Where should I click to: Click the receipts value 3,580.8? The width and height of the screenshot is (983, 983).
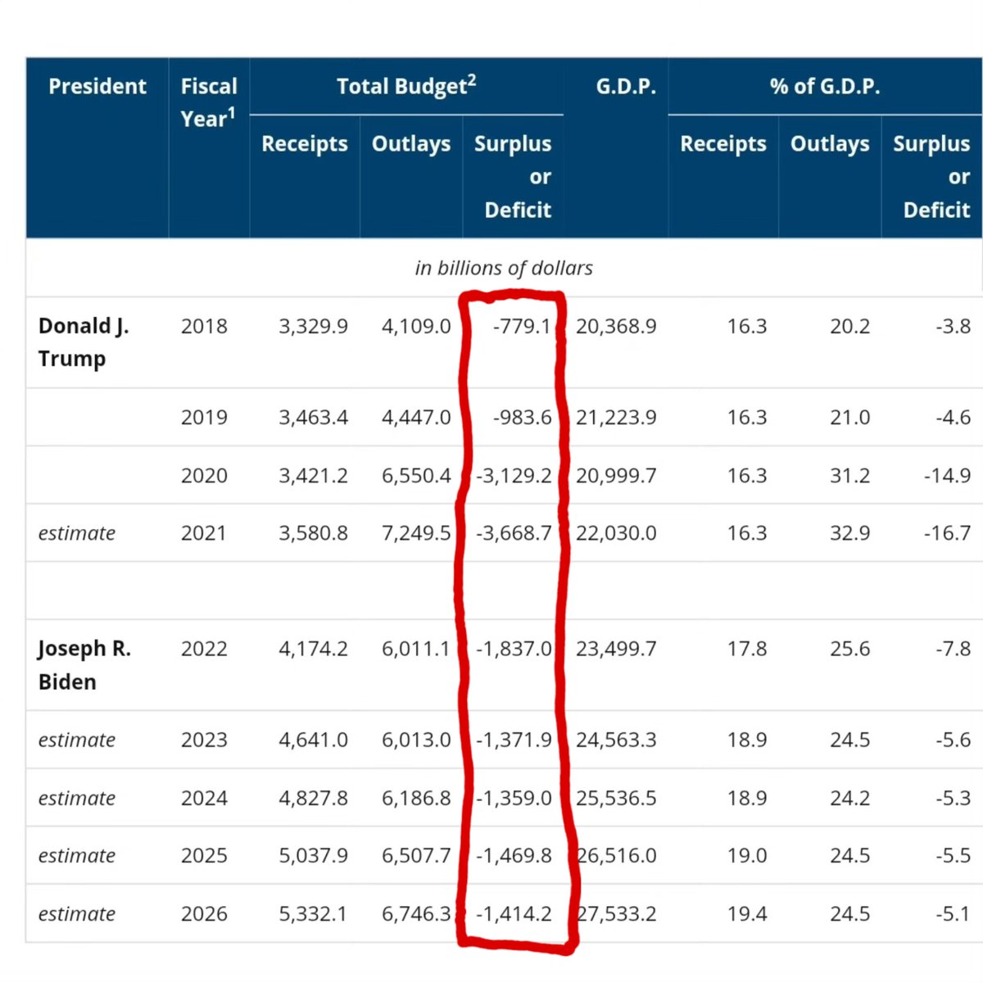313,532
